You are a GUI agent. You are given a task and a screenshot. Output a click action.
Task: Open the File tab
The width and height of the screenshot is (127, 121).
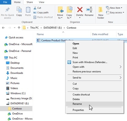pyautogui.click(x=5, y=2)
